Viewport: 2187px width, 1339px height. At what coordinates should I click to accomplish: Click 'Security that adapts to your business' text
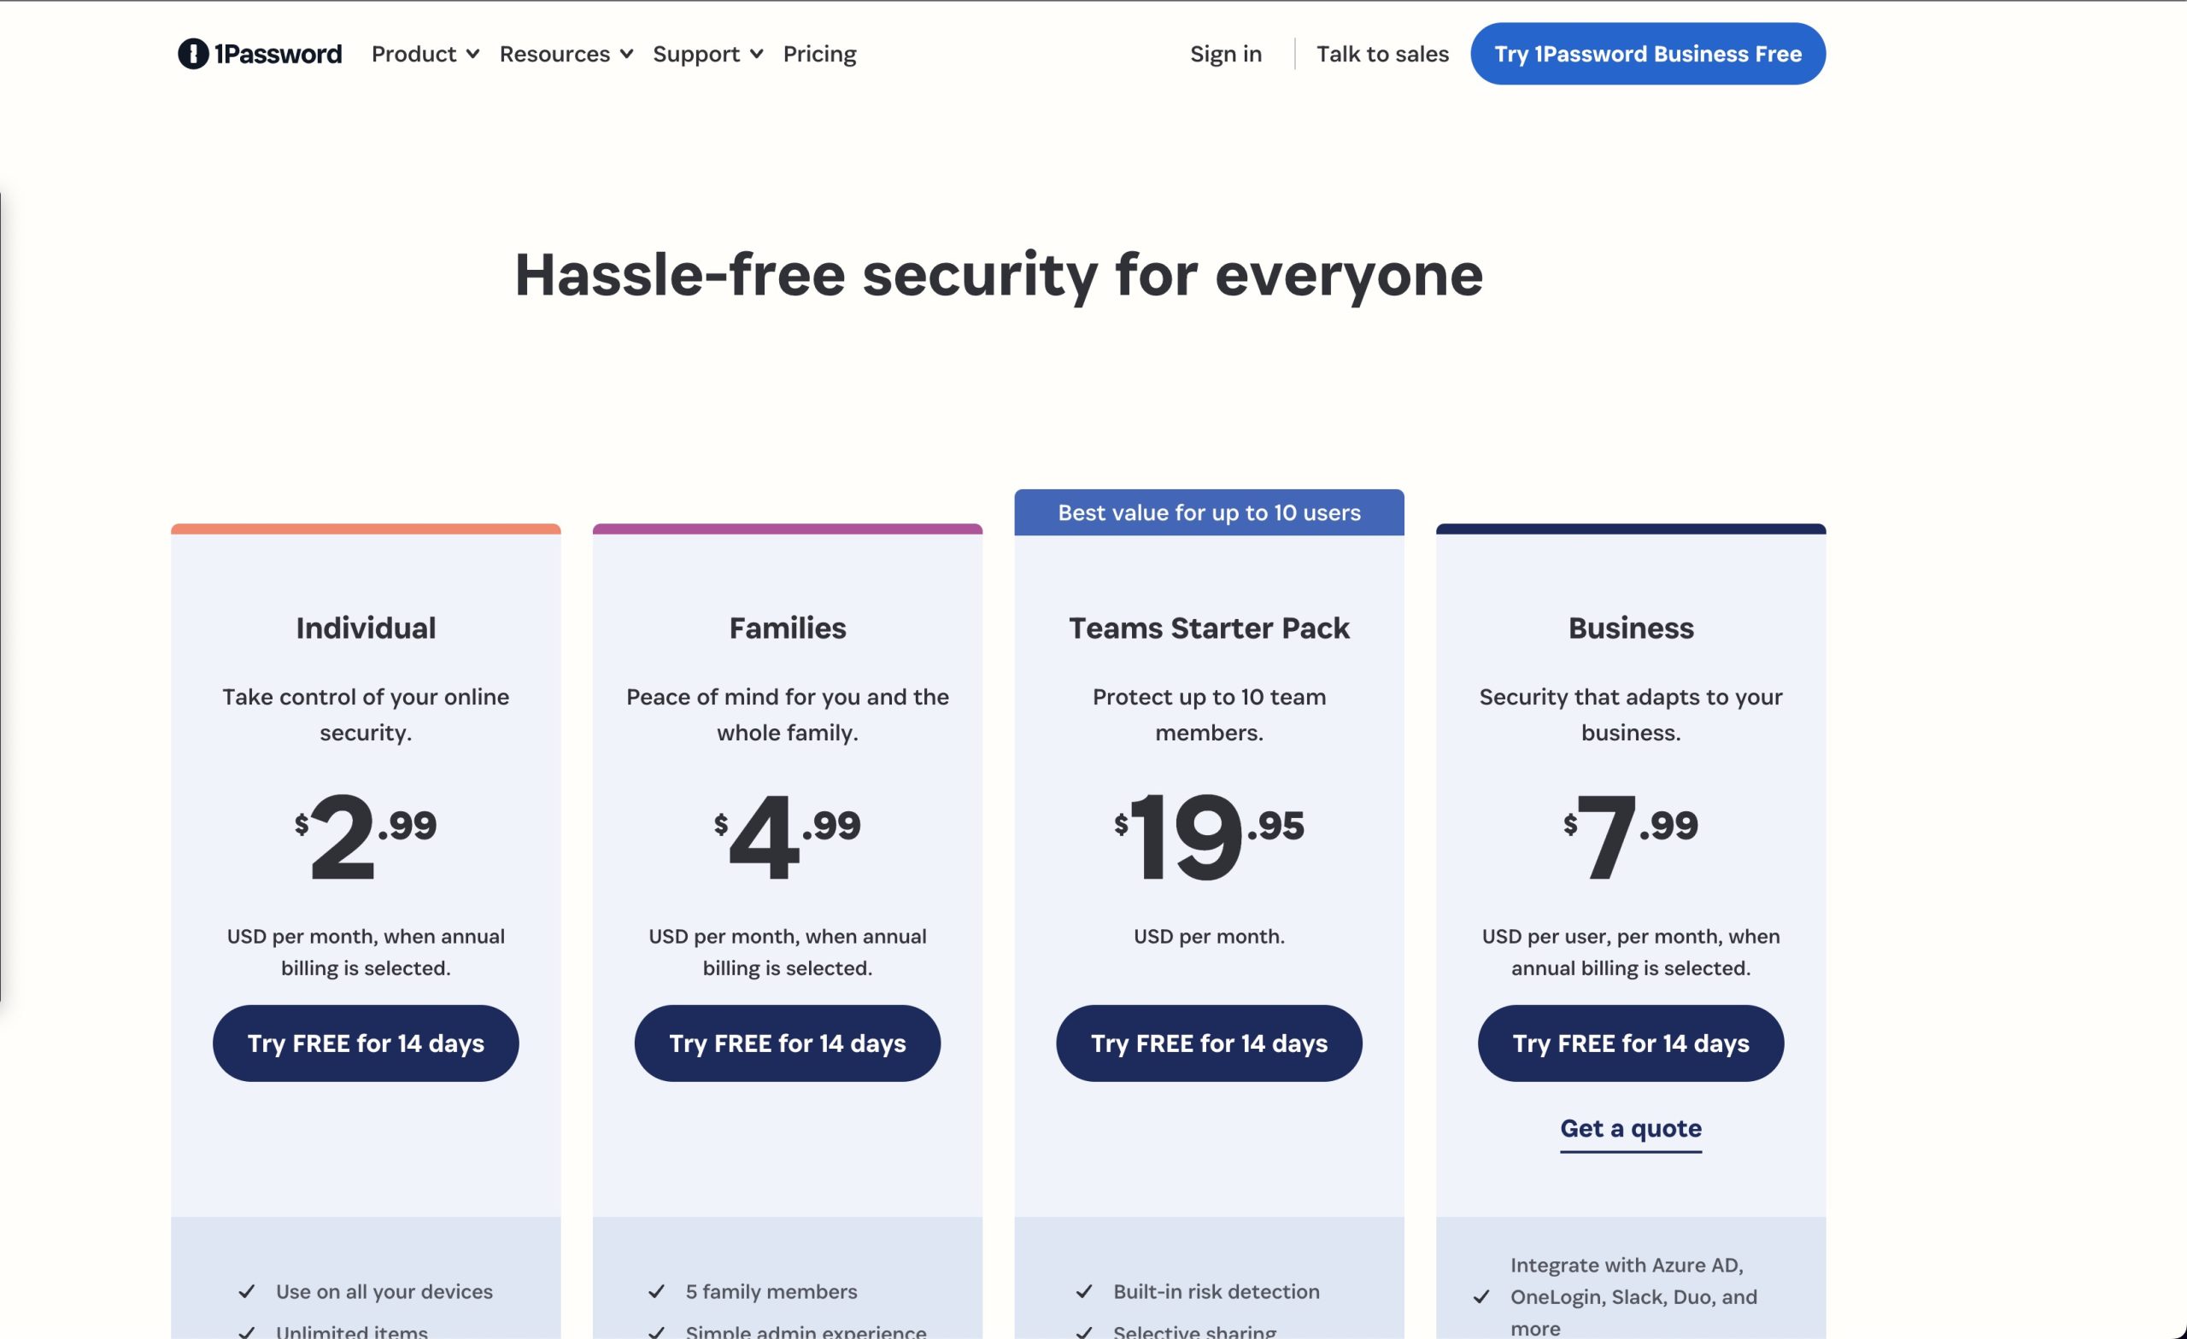point(1631,714)
